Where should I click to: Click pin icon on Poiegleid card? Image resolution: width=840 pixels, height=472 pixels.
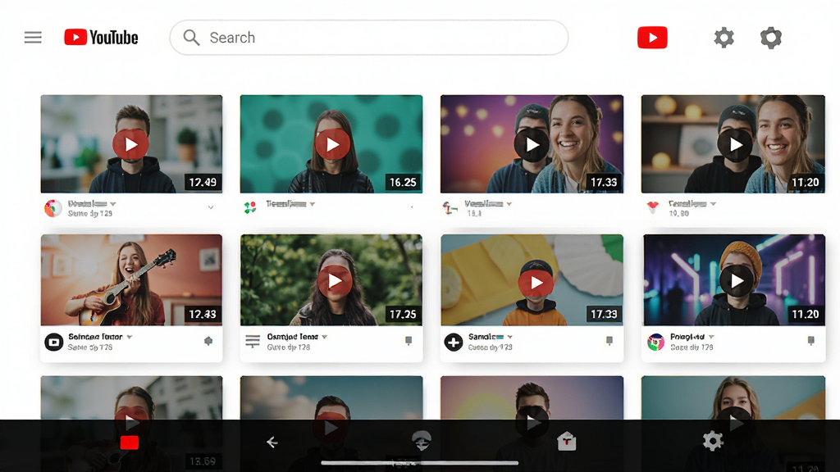coord(811,340)
